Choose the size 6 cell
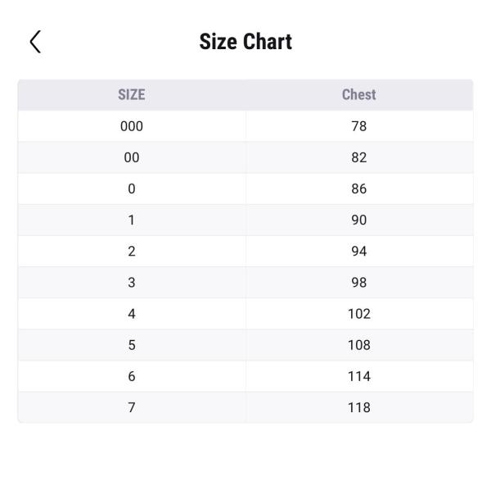The height and width of the screenshot is (486, 491). 131,376
